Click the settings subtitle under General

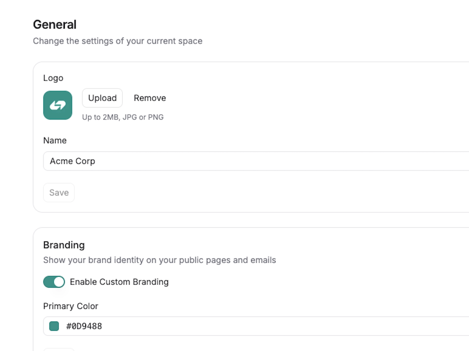(118, 41)
